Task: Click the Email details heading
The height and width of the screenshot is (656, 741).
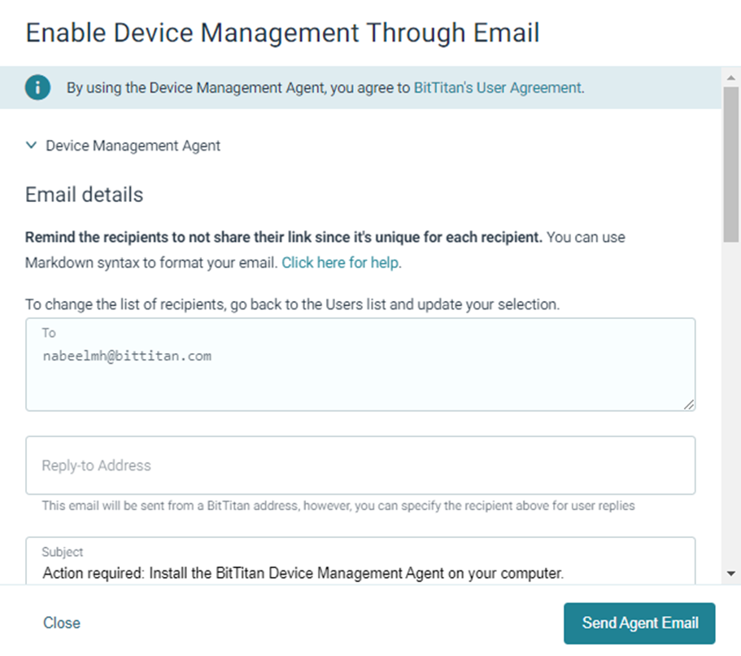Action: [84, 195]
